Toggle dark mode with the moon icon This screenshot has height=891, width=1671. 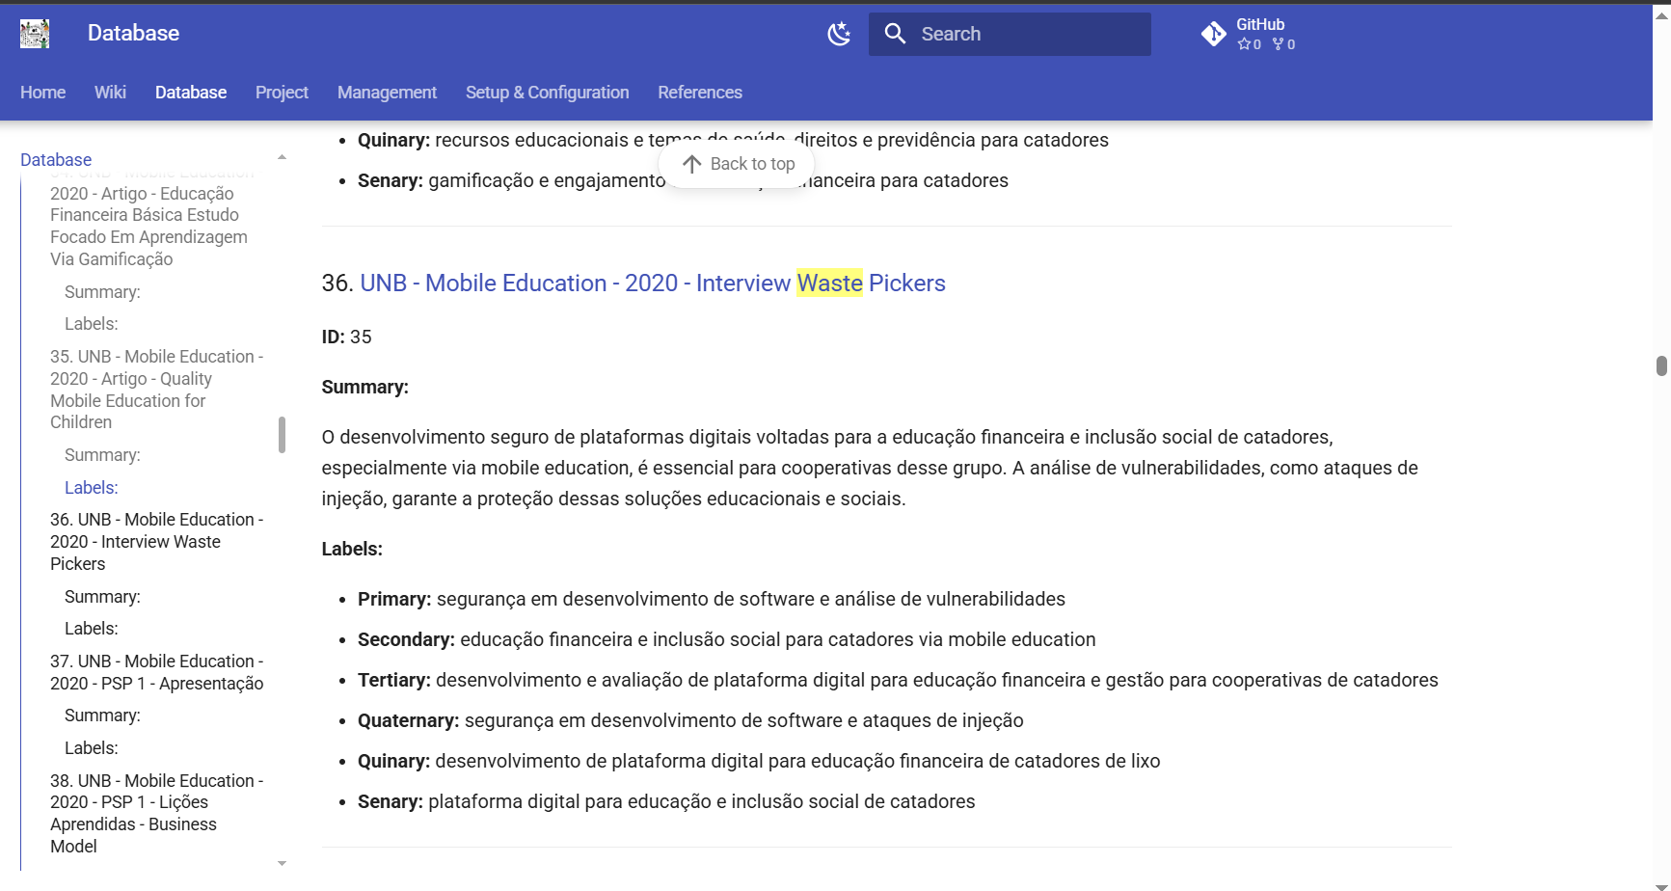click(838, 33)
